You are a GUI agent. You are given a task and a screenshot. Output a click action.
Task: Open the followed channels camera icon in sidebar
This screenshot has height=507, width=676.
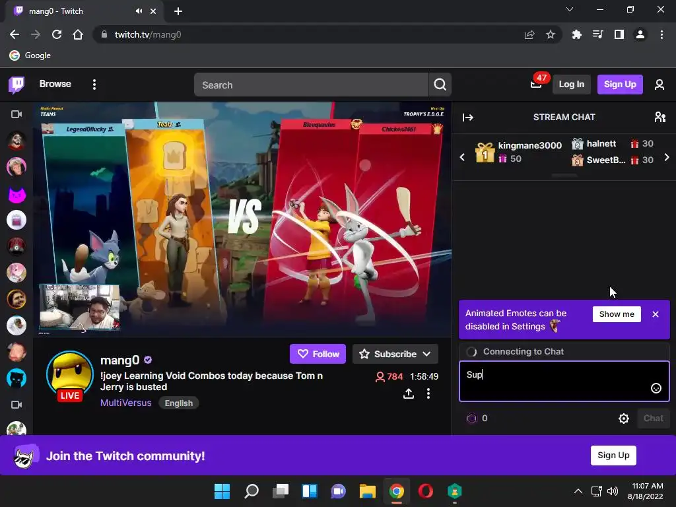click(x=17, y=114)
